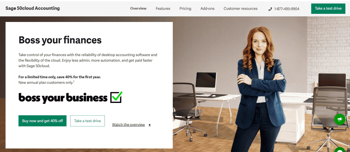
Task: Click the hero photo of the woman
Action: click(x=261, y=89)
